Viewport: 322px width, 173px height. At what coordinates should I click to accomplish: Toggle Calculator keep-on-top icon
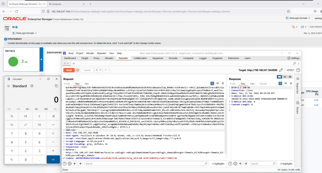pyautogui.click(x=32, y=86)
